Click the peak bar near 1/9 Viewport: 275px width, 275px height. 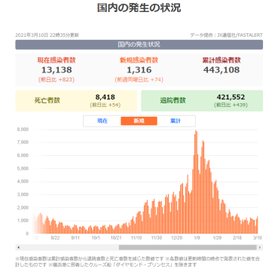click(x=196, y=182)
